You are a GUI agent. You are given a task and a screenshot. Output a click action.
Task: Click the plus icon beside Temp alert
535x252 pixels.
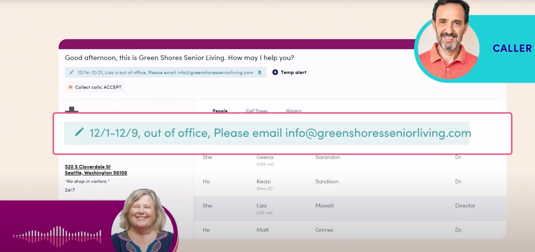(x=275, y=72)
